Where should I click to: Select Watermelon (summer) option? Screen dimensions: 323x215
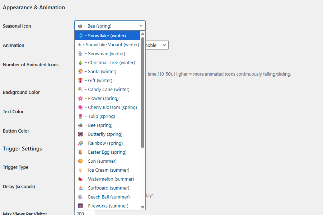(x=107, y=179)
